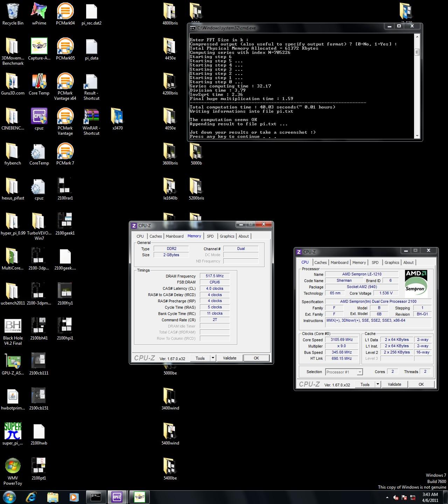This screenshot has height=504, width=448.
Task: Open the Result - Shortcut icon
Action: 91,86
